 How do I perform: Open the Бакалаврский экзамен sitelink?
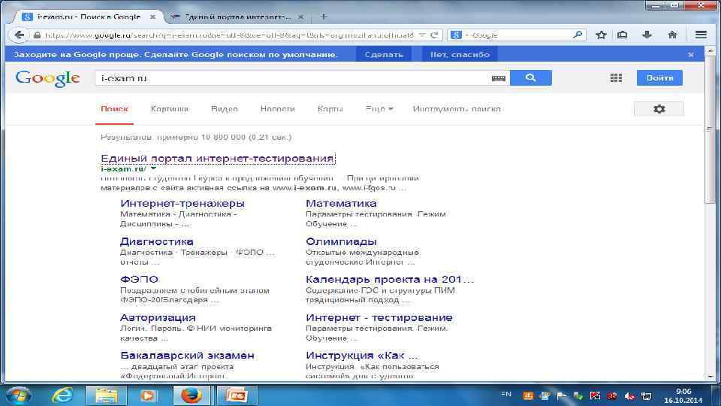click(187, 356)
